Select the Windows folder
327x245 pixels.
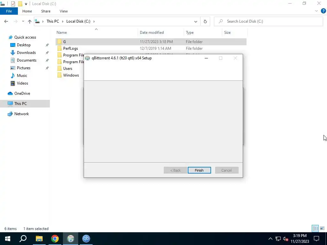click(71, 75)
